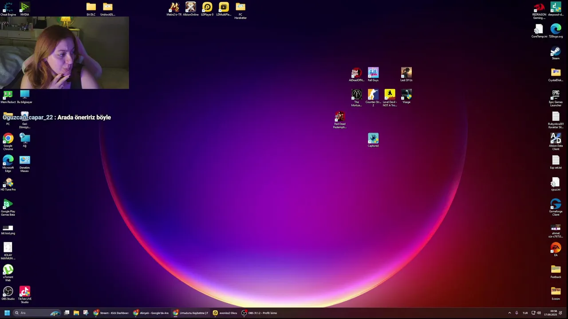
Task: Switch to the evoniss2 Okcu taskbar window
Action: (x=225, y=313)
